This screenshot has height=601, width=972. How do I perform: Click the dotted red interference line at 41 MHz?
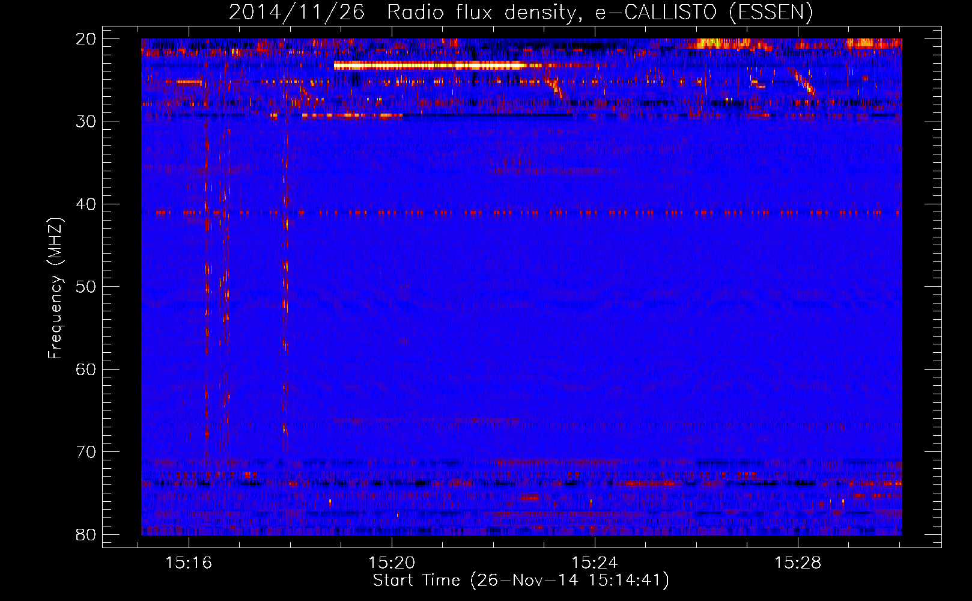pyautogui.click(x=527, y=212)
